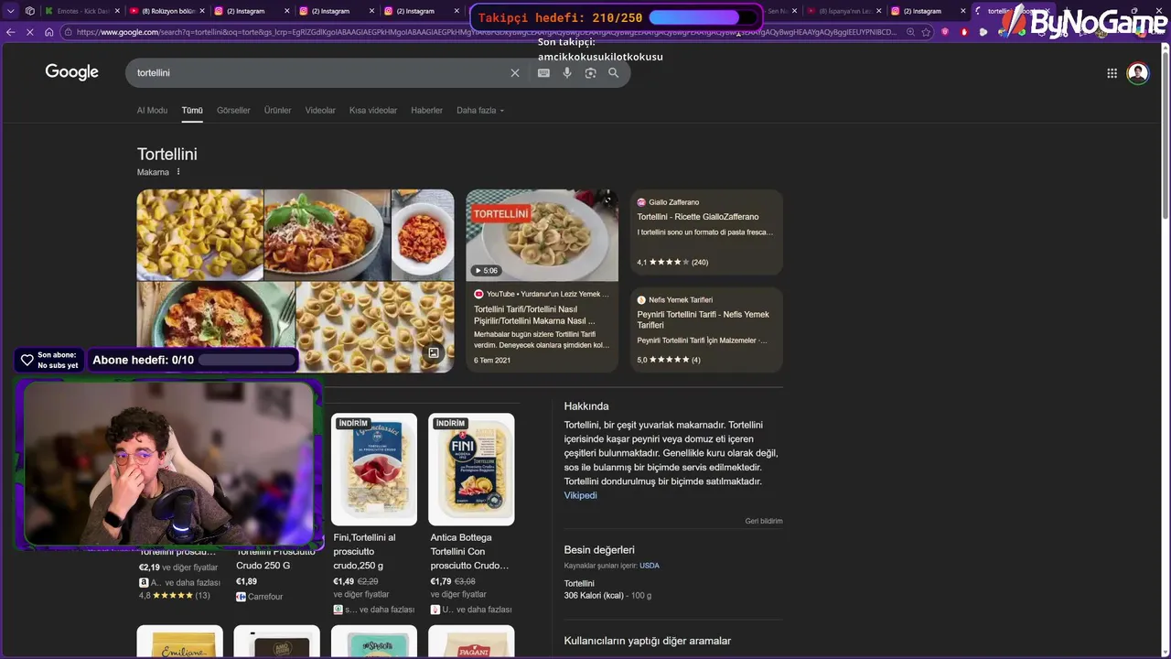Image resolution: width=1171 pixels, height=659 pixels.
Task: Open the small red-sauce bowl photo
Action: click(x=423, y=234)
